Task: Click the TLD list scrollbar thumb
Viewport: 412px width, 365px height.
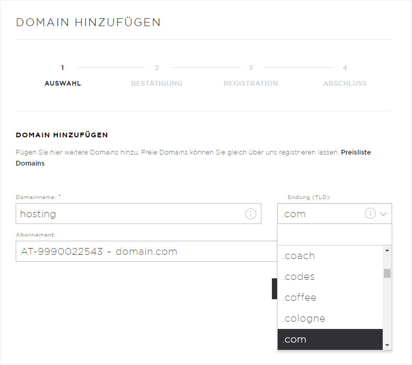Action: point(387,273)
